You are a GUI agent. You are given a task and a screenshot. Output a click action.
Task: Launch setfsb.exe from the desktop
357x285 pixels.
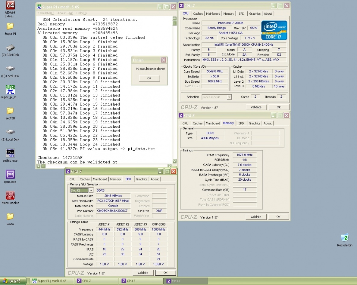pyautogui.click(x=10, y=153)
